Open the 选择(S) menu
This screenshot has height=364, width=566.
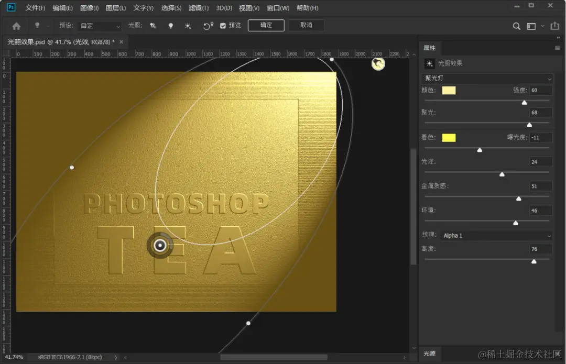coord(171,8)
